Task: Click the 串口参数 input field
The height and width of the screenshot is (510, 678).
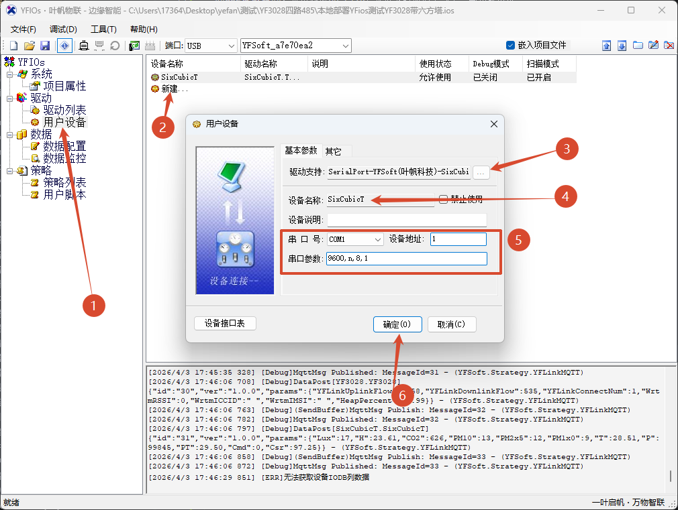Action: pos(405,259)
